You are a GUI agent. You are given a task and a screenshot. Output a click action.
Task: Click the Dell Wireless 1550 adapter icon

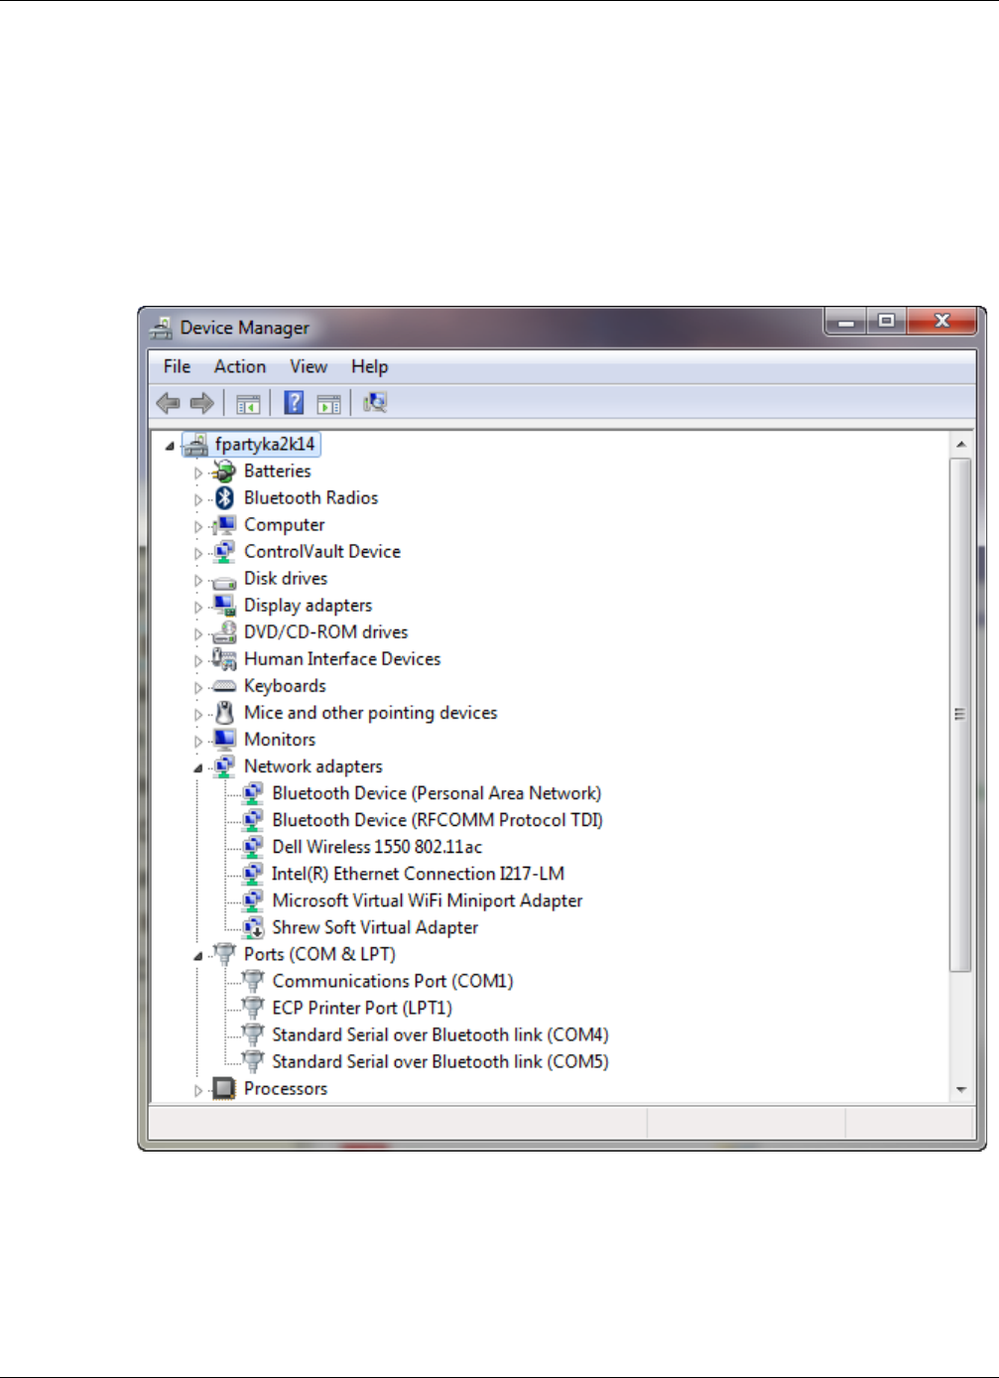click(x=253, y=847)
